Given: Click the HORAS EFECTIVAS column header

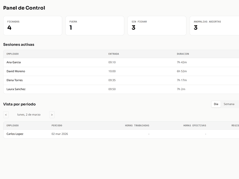Looking at the screenshot, I should pos(194,125).
